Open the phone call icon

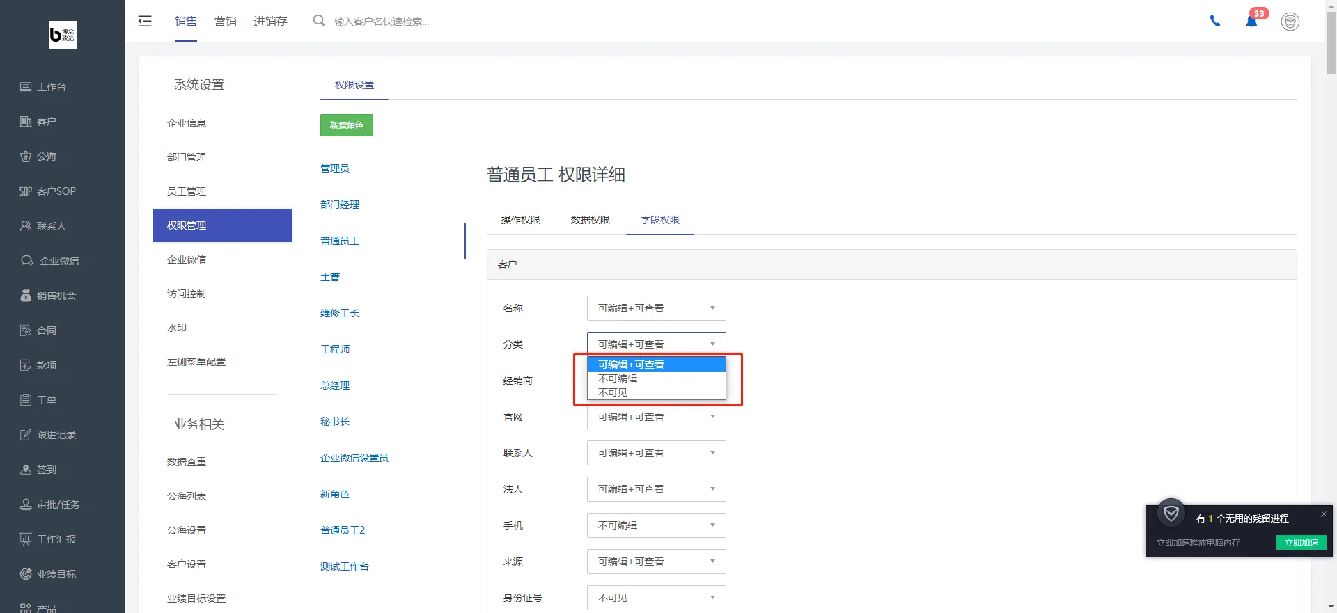[1215, 21]
